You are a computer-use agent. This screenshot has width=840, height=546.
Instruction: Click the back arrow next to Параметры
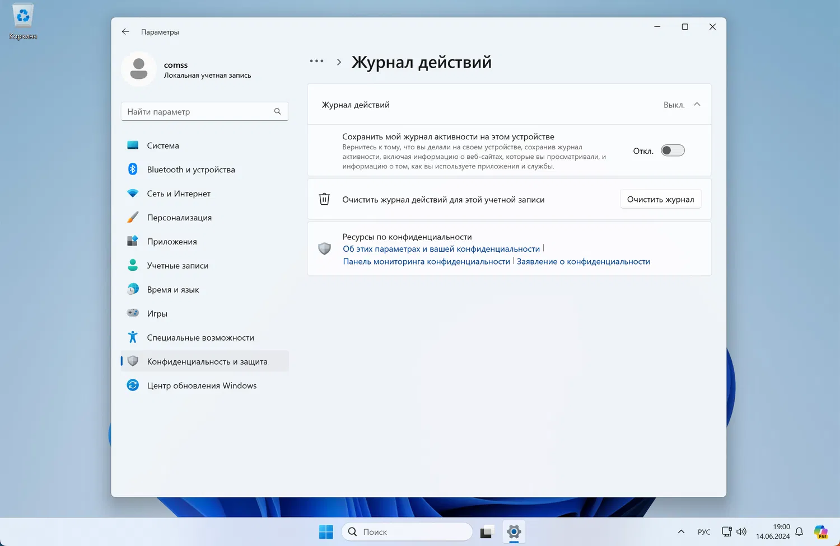tap(125, 32)
